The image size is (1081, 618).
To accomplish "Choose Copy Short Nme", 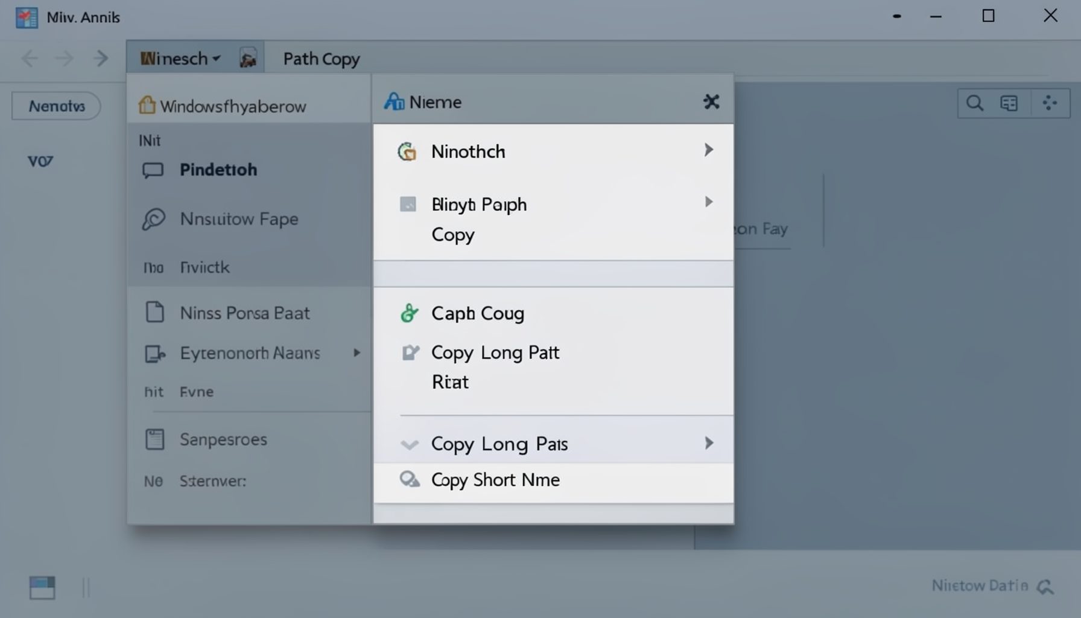I will (x=553, y=480).
